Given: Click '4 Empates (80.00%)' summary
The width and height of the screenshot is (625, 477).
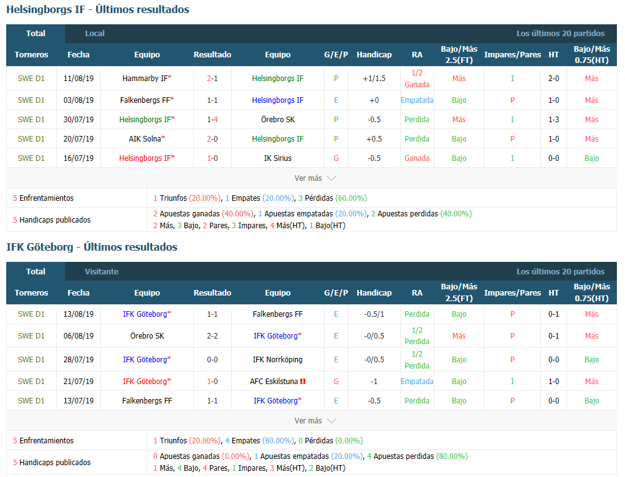Looking at the screenshot, I should (x=260, y=441).
